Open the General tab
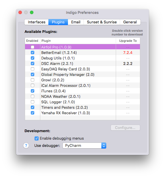165x178 pixels. [130, 22]
